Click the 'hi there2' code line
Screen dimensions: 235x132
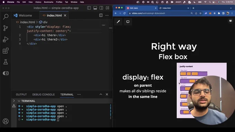pyautogui.click(x=50, y=39)
